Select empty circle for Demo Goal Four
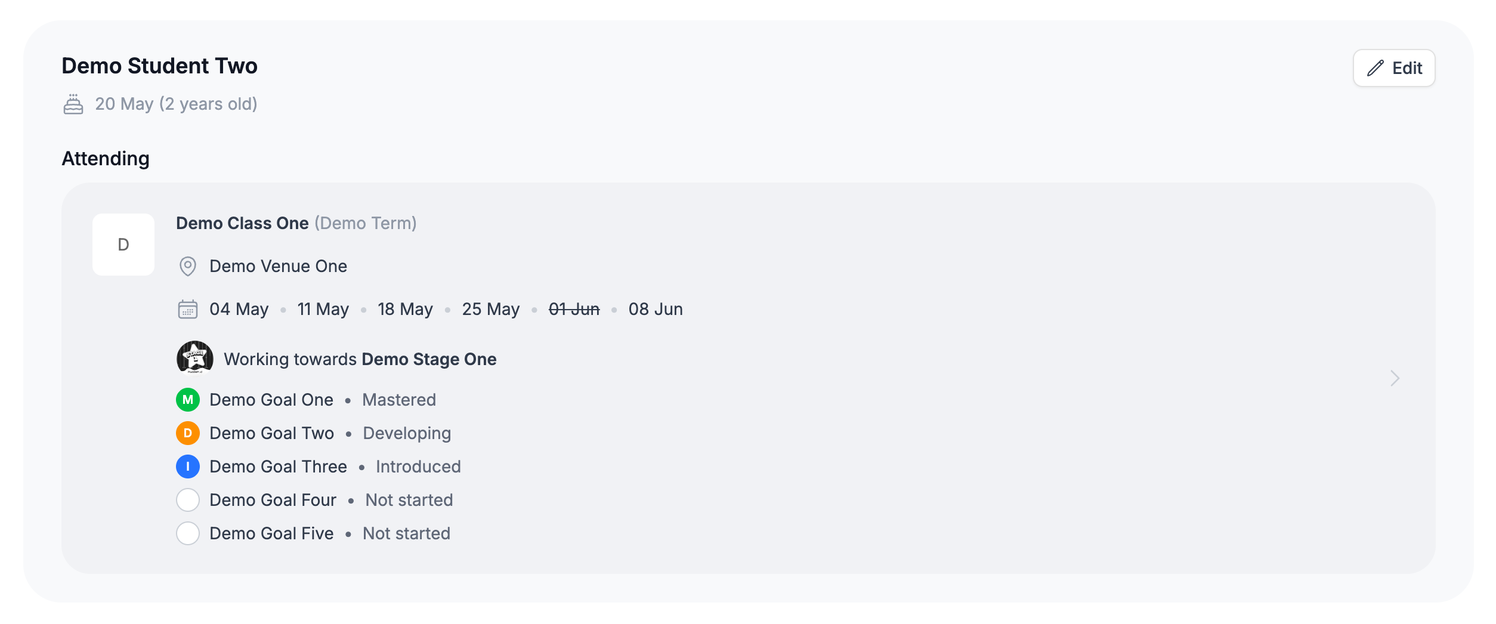Image resolution: width=1496 pixels, height=624 pixels. click(188, 500)
